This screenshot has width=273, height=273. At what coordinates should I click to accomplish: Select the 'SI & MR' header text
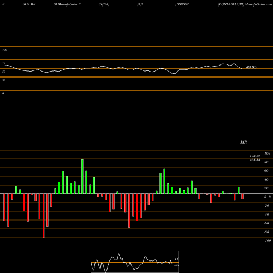point(29,4)
